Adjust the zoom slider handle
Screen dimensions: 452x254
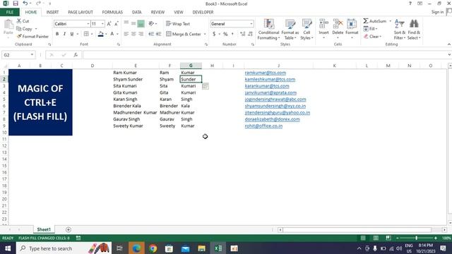(x=416, y=238)
